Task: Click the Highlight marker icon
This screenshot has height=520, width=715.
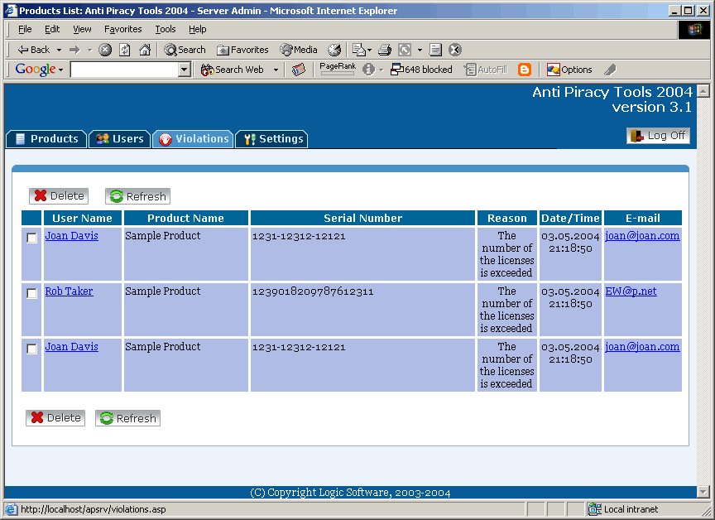Action: [610, 70]
